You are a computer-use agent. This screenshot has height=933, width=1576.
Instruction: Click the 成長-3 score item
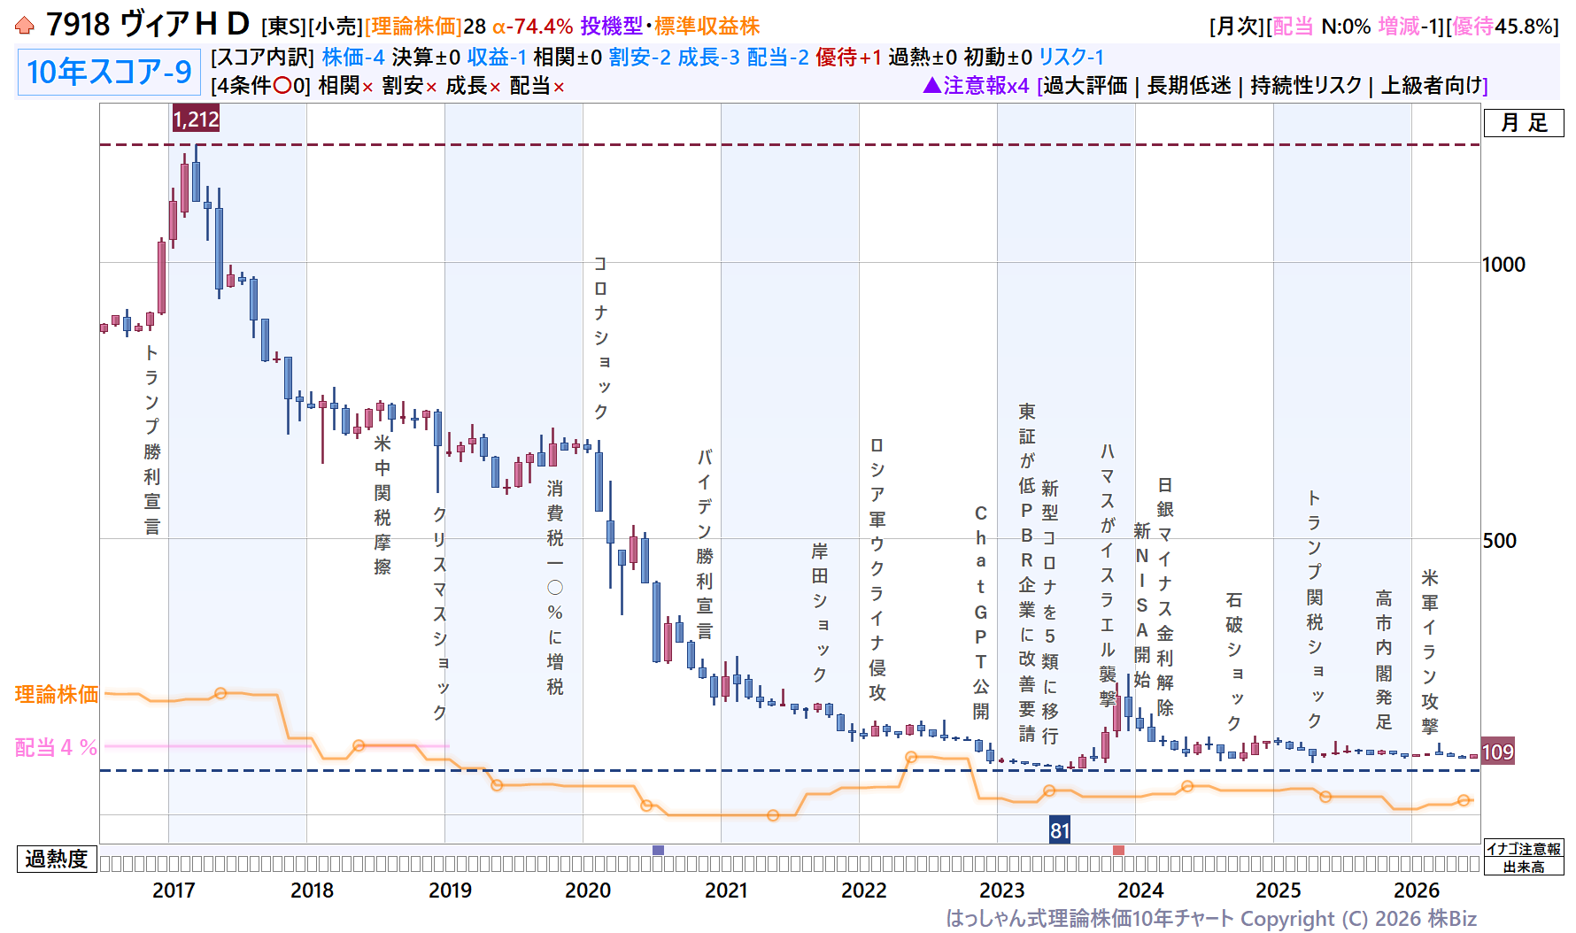pyautogui.click(x=708, y=58)
